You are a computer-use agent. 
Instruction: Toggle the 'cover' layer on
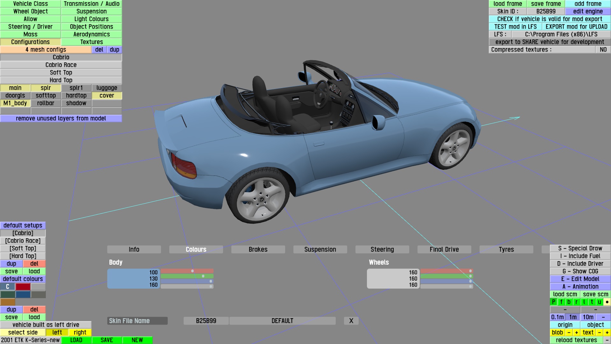coord(107,95)
